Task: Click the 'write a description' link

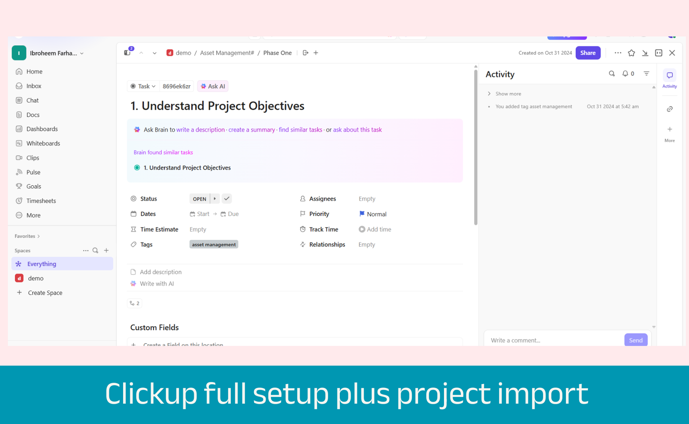Action: (x=201, y=130)
